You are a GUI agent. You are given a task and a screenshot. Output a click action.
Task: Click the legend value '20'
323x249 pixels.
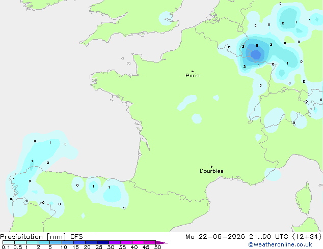tap(87, 247)
